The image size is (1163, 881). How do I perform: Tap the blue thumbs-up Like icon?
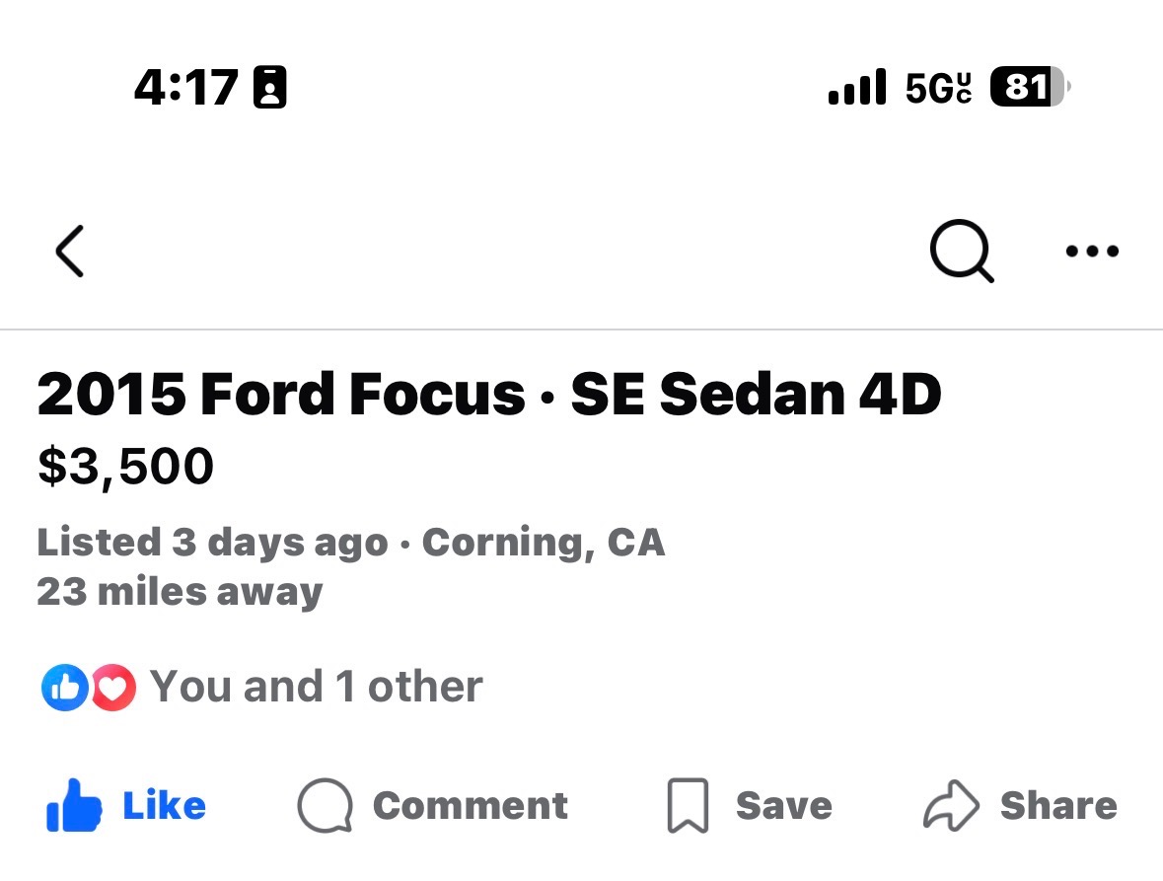point(74,806)
